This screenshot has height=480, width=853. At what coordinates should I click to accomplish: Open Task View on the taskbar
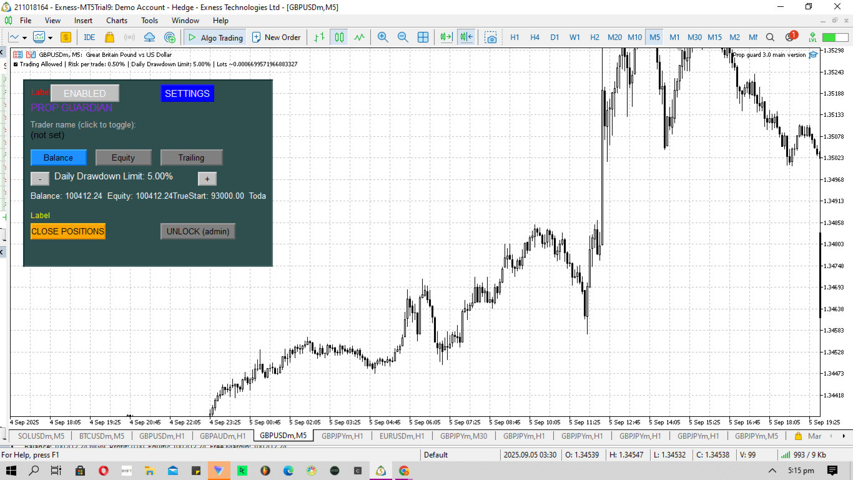pos(56,470)
